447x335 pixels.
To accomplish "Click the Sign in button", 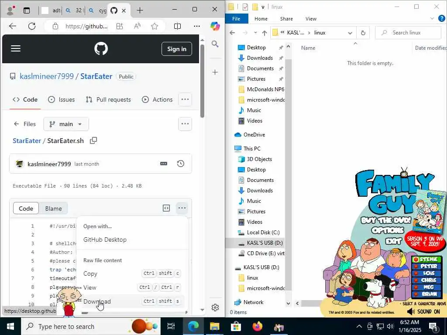I will click(x=176, y=49).
